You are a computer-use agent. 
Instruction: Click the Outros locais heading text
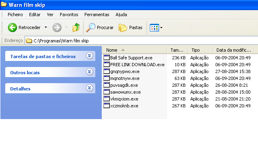tap(25, 73)
